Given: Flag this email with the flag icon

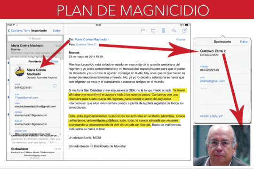Looking at the screenshot, I should click(143, 31).
